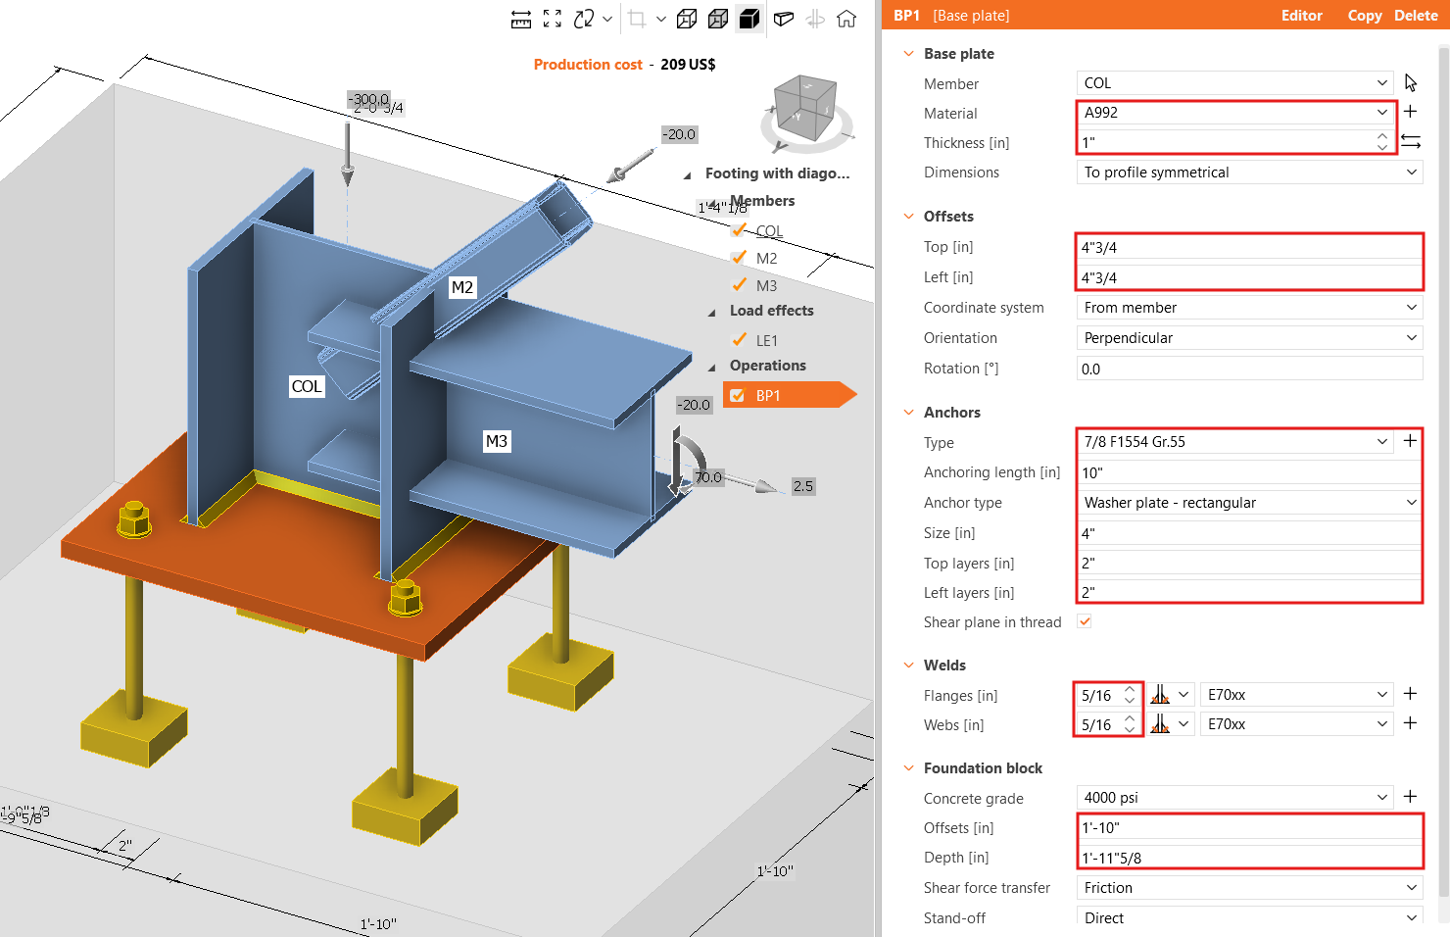Click the home view icon
This screenshot has width=1450, height=937.
pyautogui.click(x=846, y=19)
